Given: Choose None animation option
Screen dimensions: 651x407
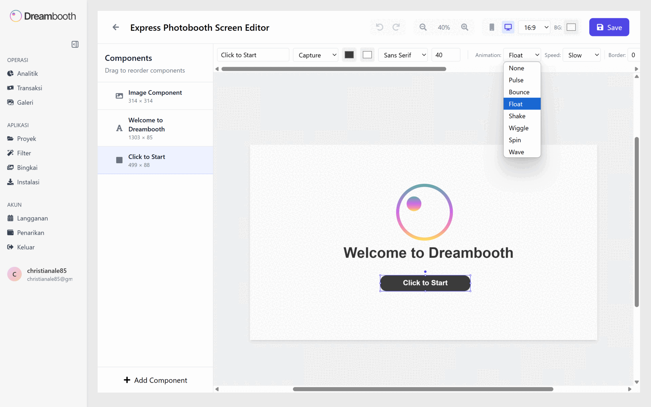Looking at the screenshot, I should point(522,68).
